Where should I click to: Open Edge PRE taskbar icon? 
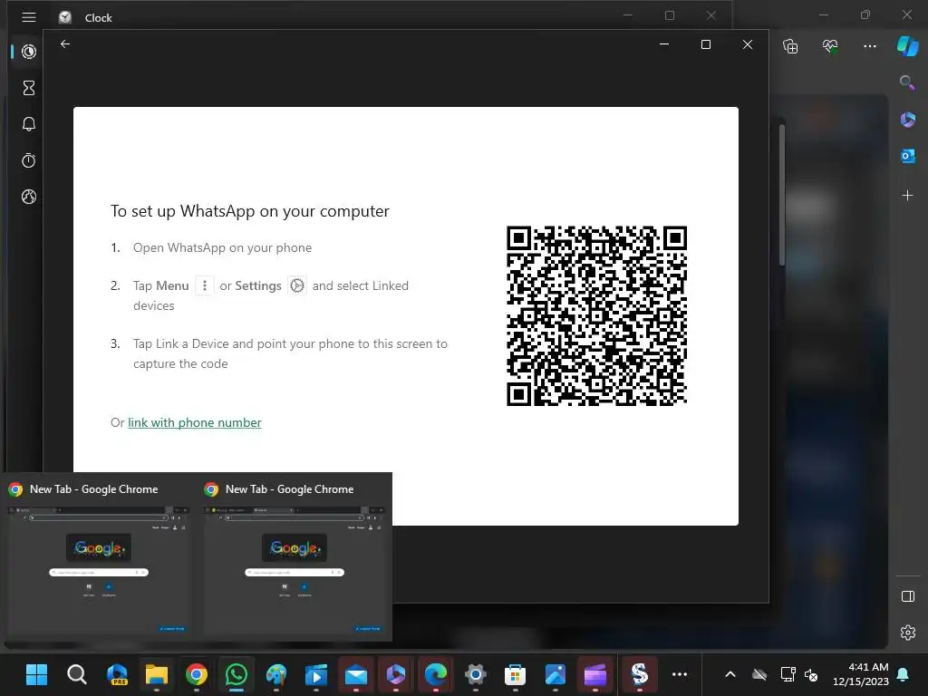click(x=117, y=674)
